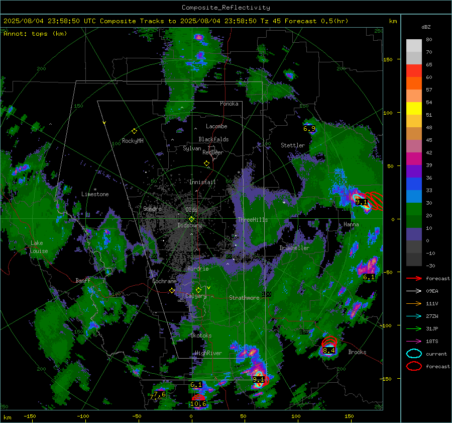452x423 pixels.
Task: Click the purple 39–36 dBZ color swatch
Action: 414,171
